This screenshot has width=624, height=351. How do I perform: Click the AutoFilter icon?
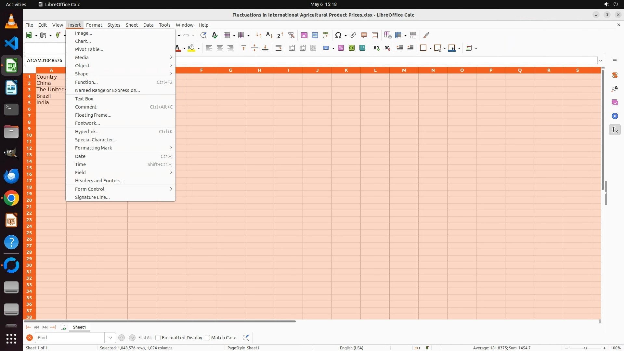(x=291, y=35)
